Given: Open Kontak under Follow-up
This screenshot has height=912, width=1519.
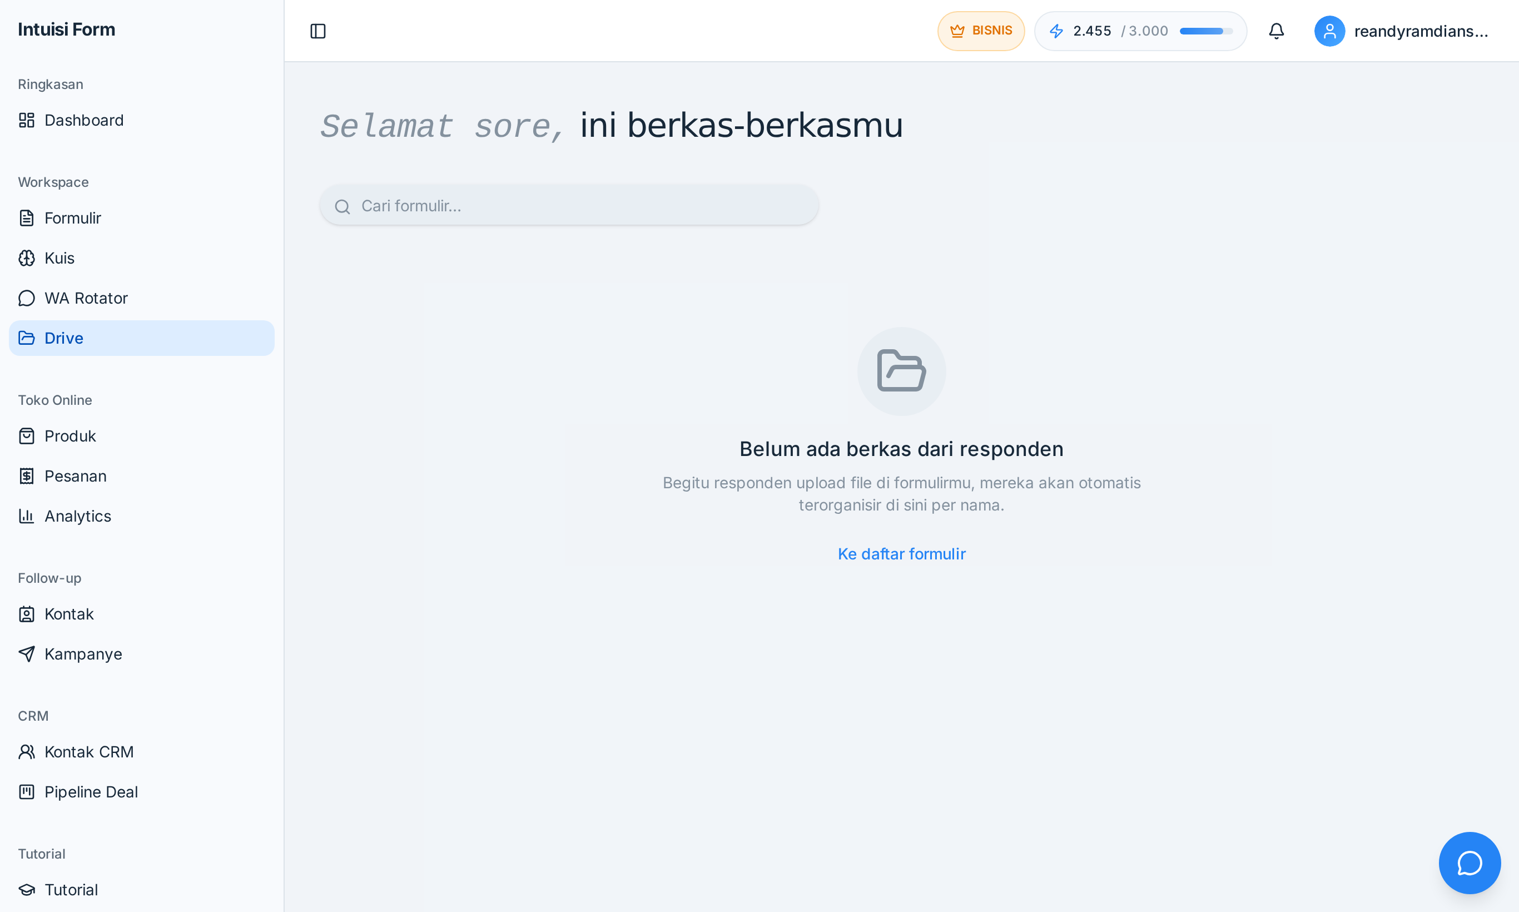Looking at the screenshot, I should click(x=141, y=614).
